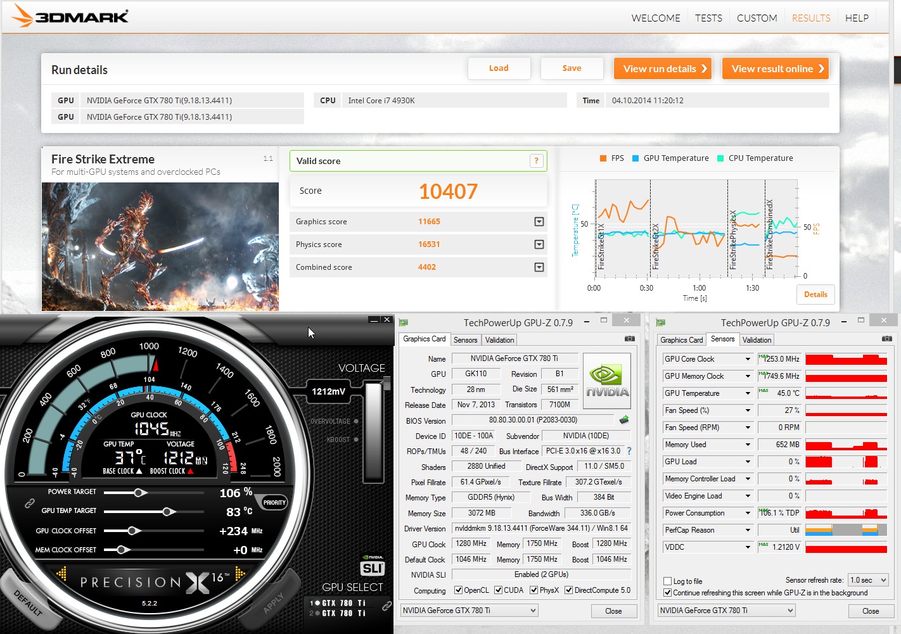
Task: Click the left yellow arrow beside Precision X logo
Action: 62,574
